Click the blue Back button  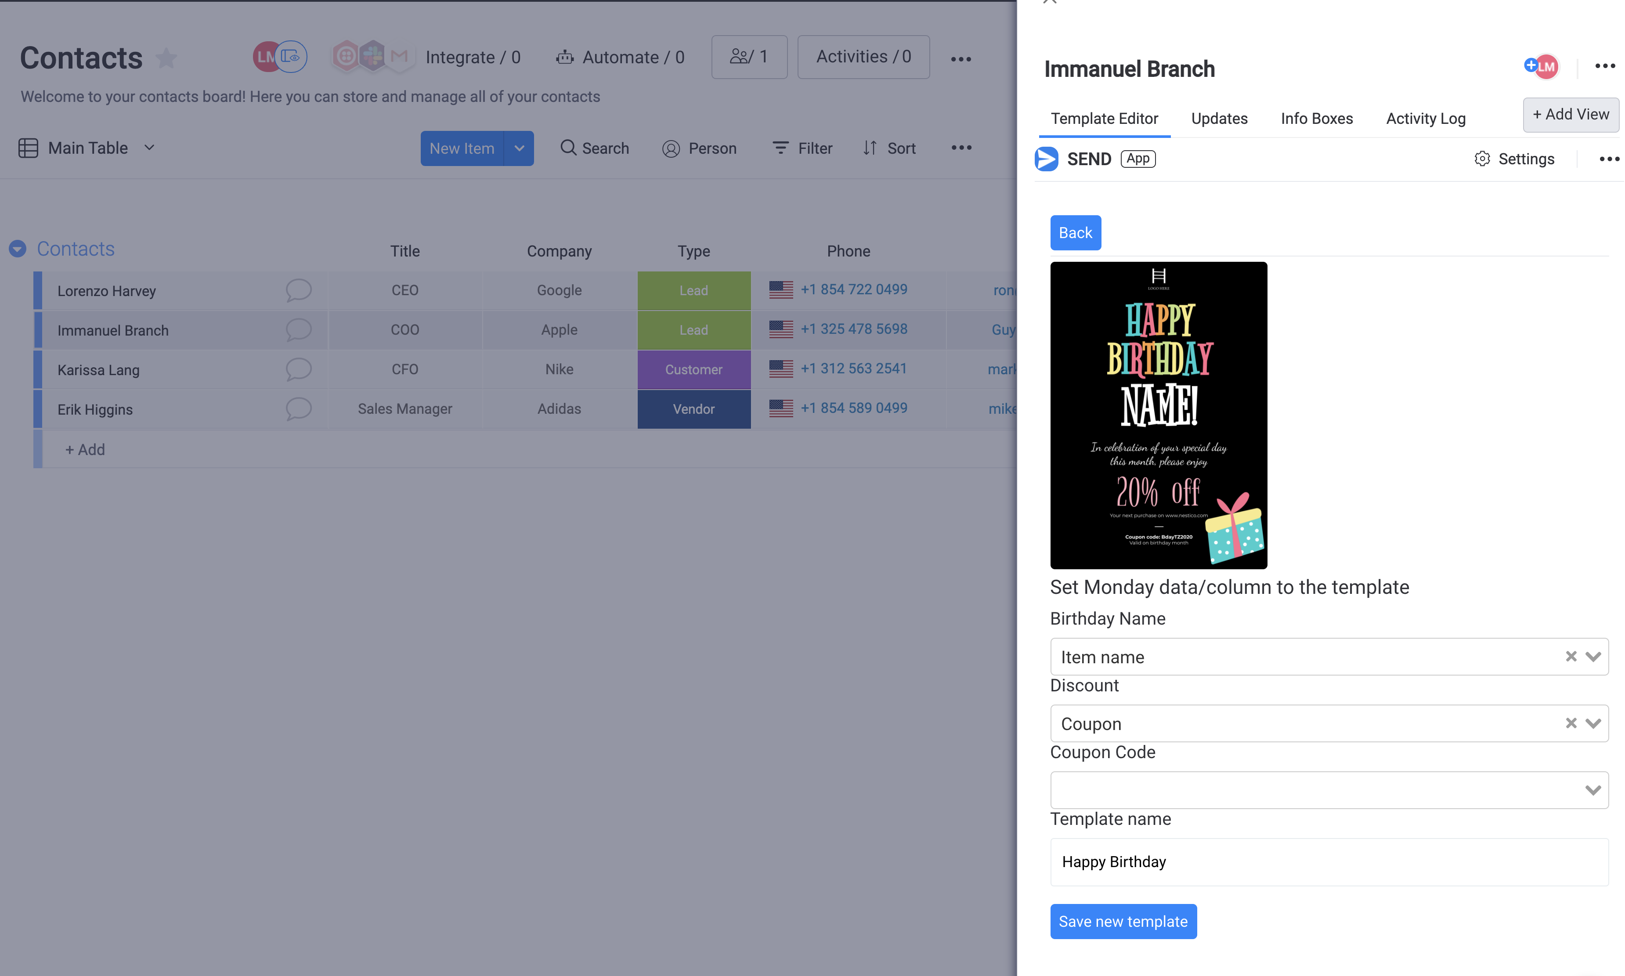tap(1075, 233)
